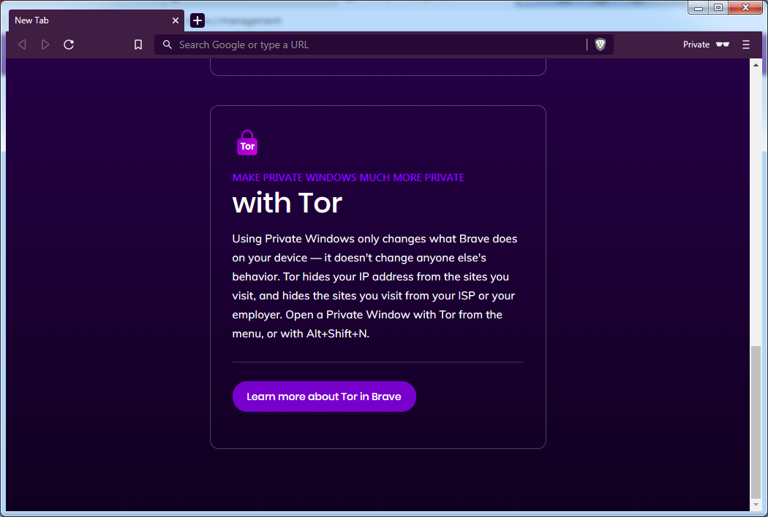Open the hamburger main menu
The height and width of the screenshot is (517, 768).
point(746,45)
